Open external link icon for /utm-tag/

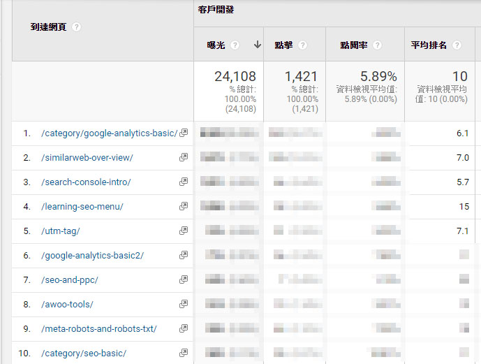(184, 231)
